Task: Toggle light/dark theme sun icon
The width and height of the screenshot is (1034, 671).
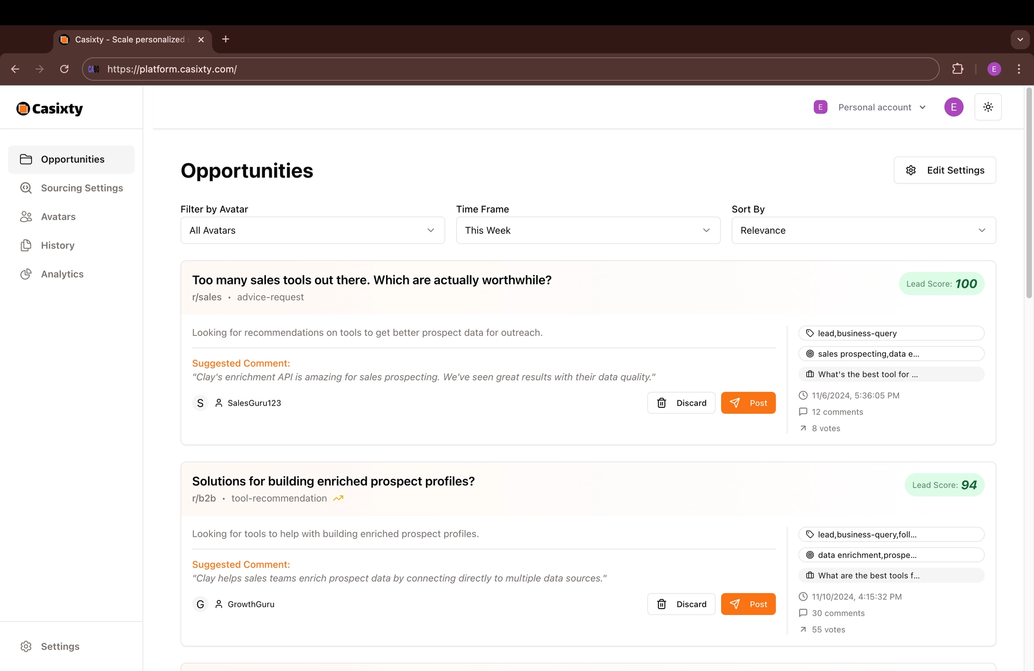Action: [x=988, y=107]
